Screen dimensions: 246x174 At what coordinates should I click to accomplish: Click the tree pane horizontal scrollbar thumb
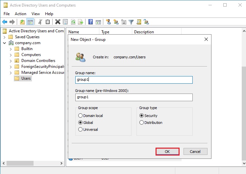point(20,163)
